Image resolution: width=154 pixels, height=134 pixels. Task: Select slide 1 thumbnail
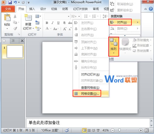15,52
